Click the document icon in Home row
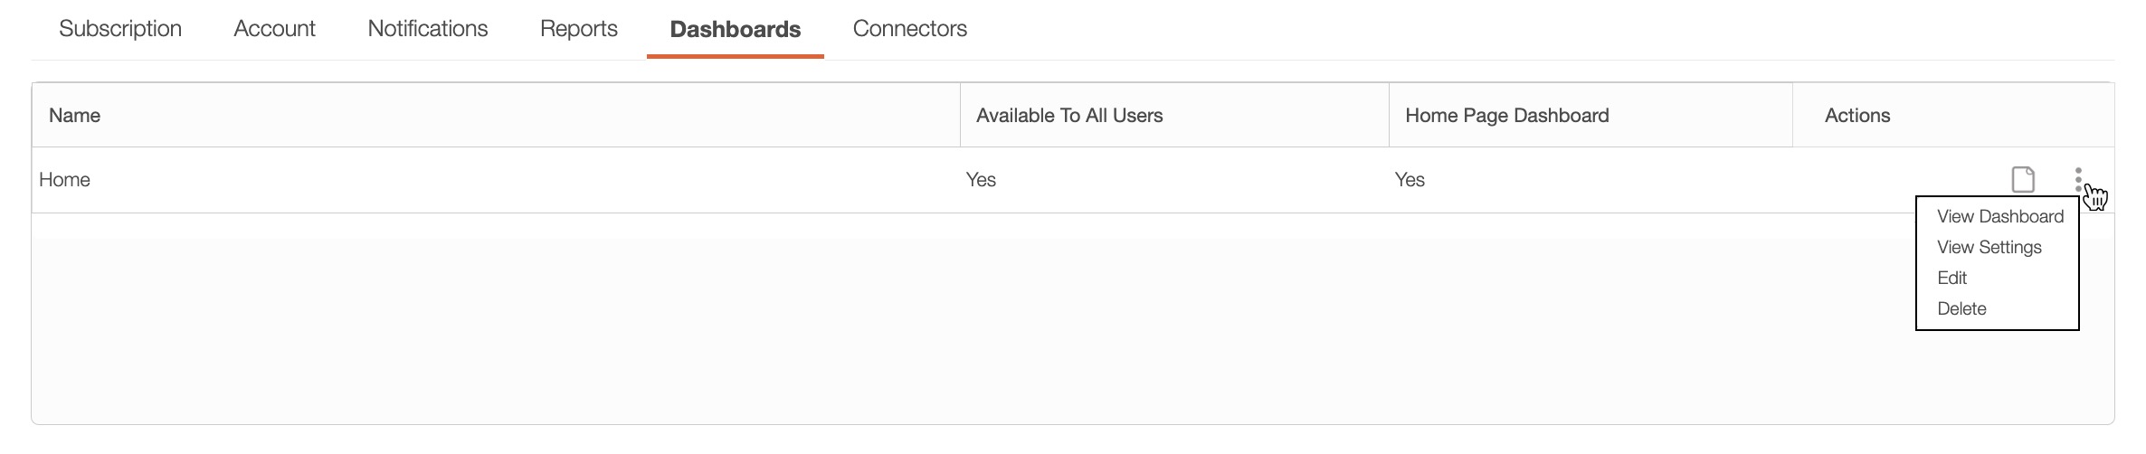This screenshot has width=2146, height=454. [x=2023, y=179]
